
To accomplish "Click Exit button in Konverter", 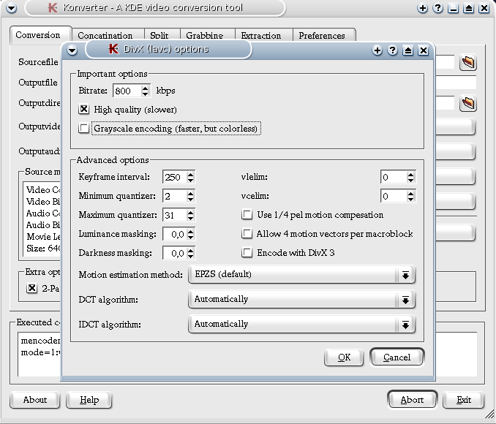I will click(463, 400).
